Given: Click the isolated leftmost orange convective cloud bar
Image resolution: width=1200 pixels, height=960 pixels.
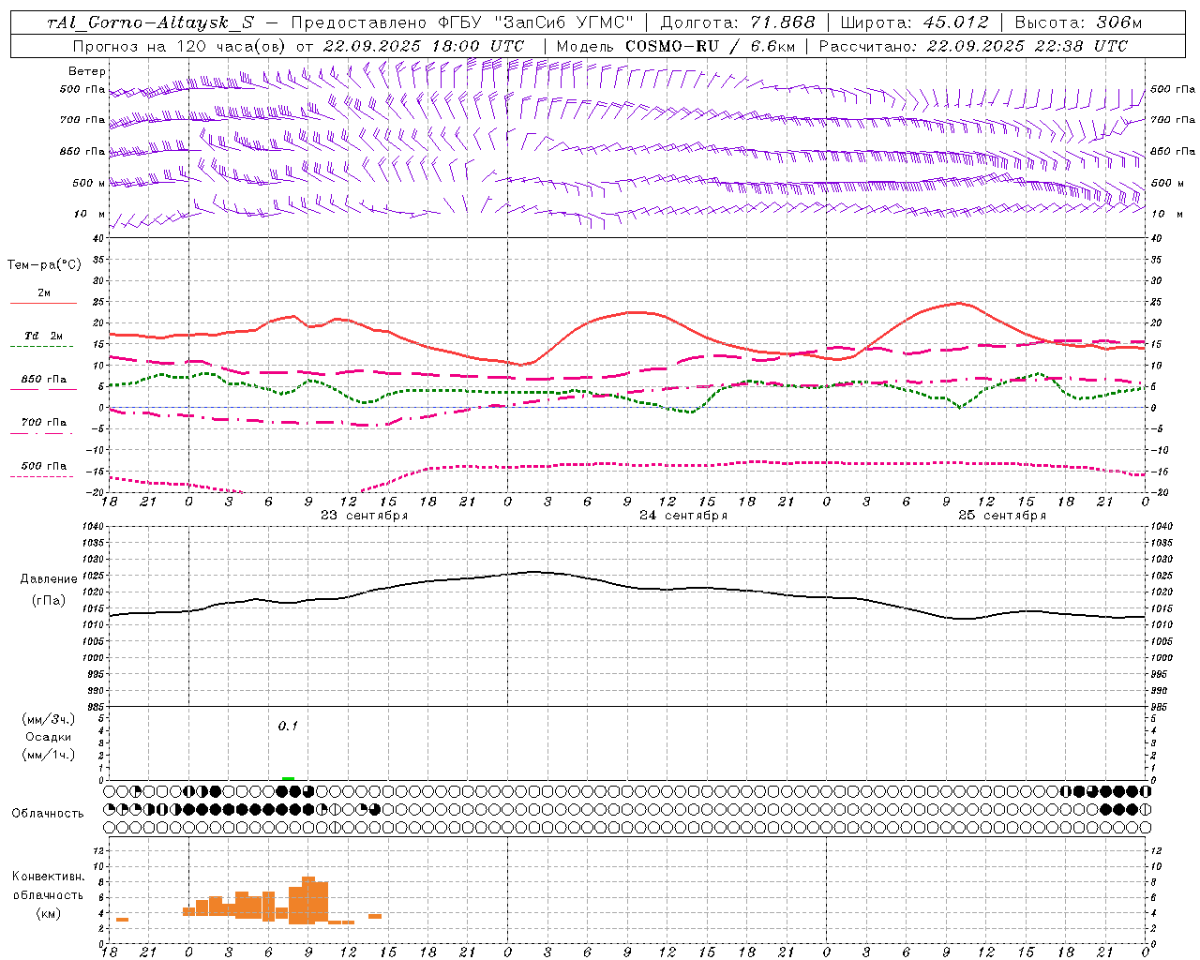Looking at the screenshot, I should point(122,920).
